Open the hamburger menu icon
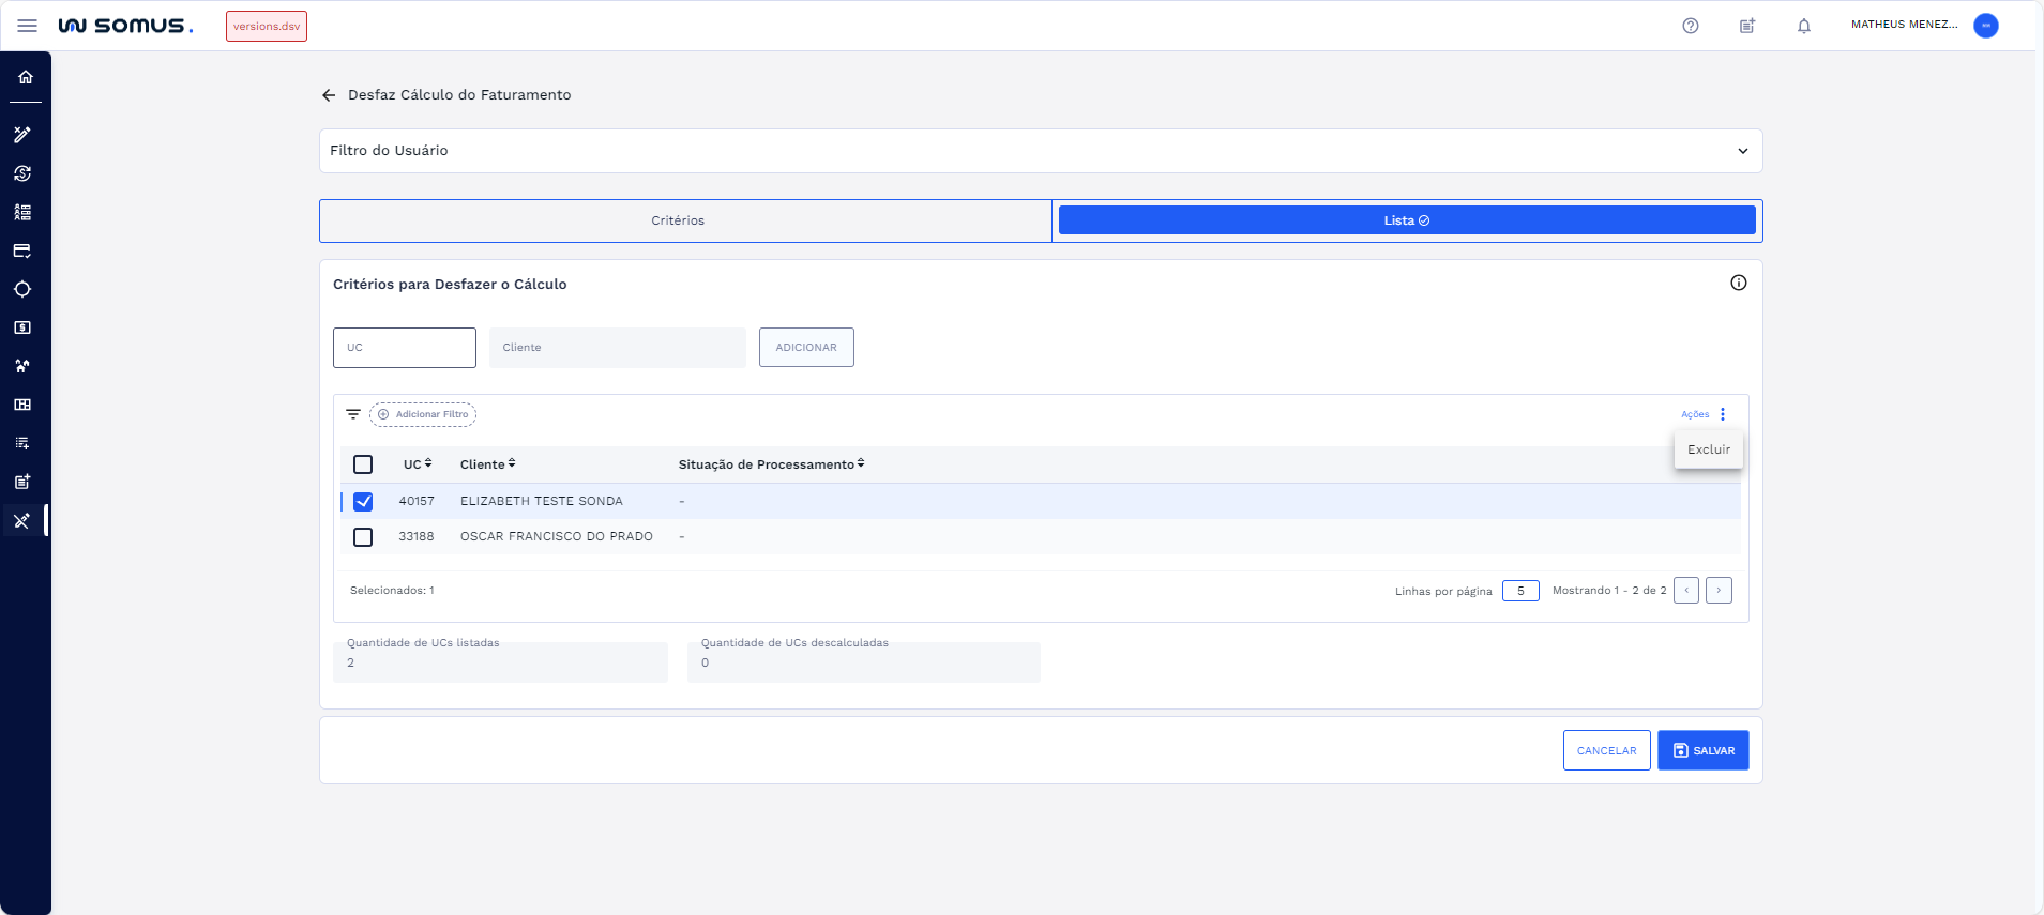 27,25
